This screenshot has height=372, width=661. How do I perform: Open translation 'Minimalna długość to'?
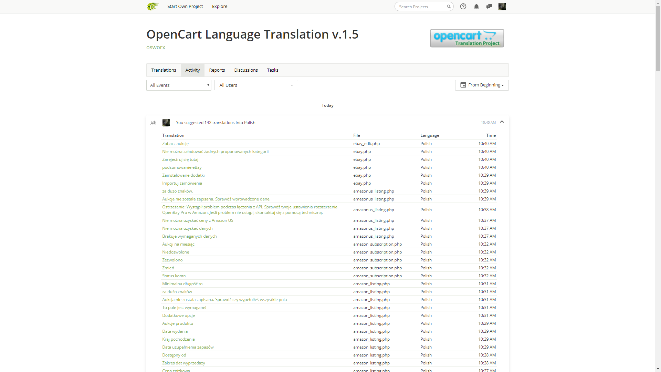[x=182, y=284]
